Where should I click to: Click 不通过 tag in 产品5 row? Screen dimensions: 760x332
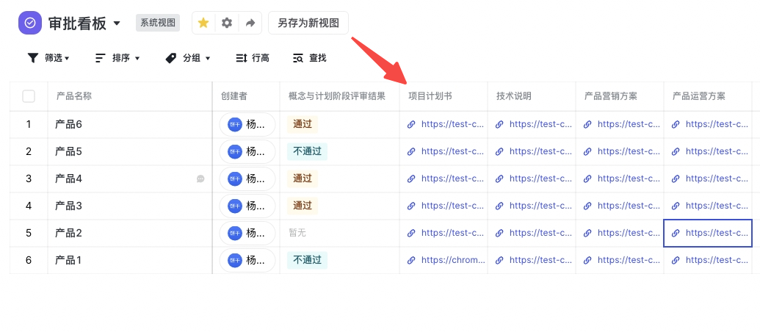(307, 151)
